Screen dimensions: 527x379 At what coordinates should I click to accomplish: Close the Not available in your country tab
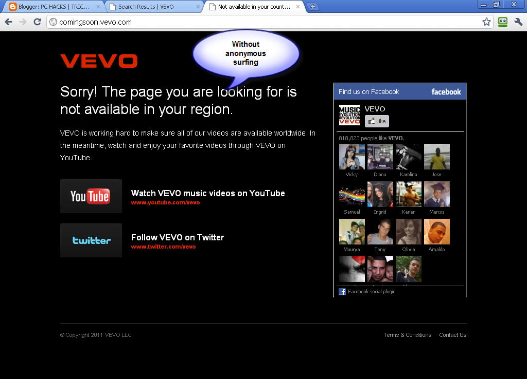[x=298, y=7]
